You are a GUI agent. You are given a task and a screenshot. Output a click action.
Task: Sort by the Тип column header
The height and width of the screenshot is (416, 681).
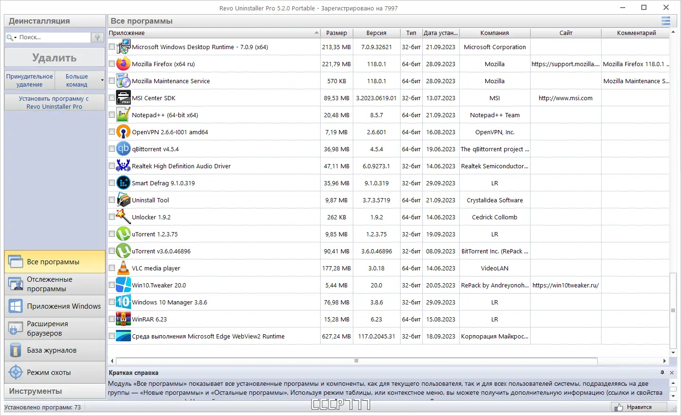click(411, 33)
